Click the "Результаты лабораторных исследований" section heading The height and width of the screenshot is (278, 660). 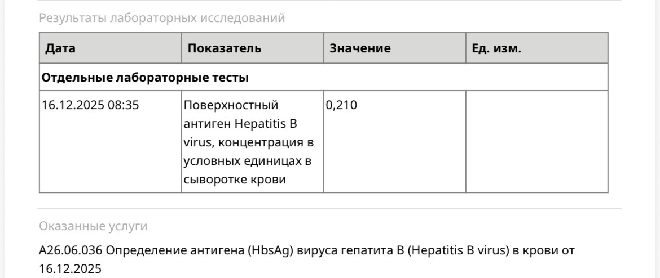(x=162, y=18)
